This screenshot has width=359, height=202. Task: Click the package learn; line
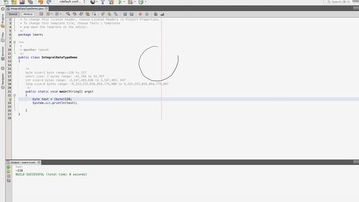pyautogui.click(x=31, y=35)
